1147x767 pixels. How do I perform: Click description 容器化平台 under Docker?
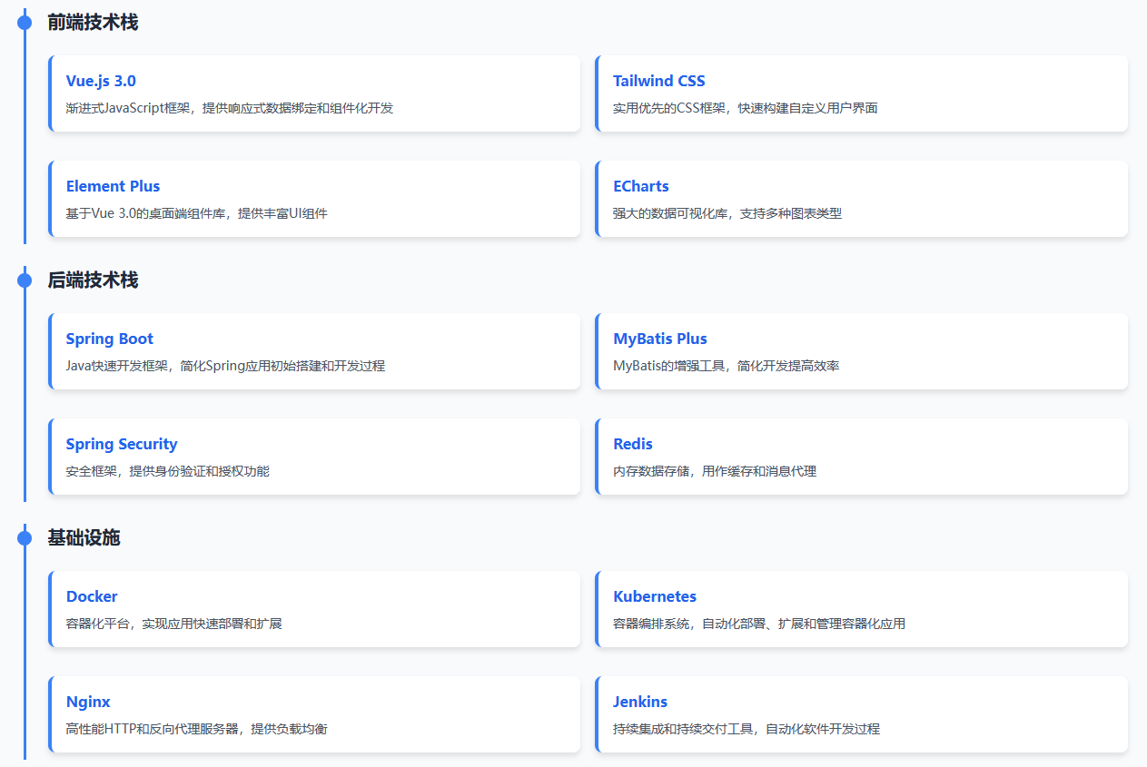[x=174, y=624]
